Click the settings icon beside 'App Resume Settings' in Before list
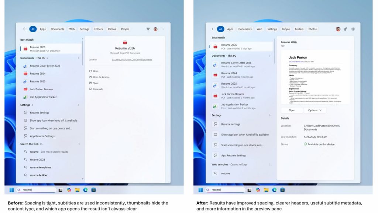The image size is (378, 213). pyautogui.click(x=25, y=136)
